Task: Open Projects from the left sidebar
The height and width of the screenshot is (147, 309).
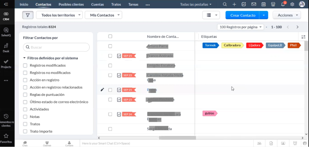Action: (x=6, y=64)
